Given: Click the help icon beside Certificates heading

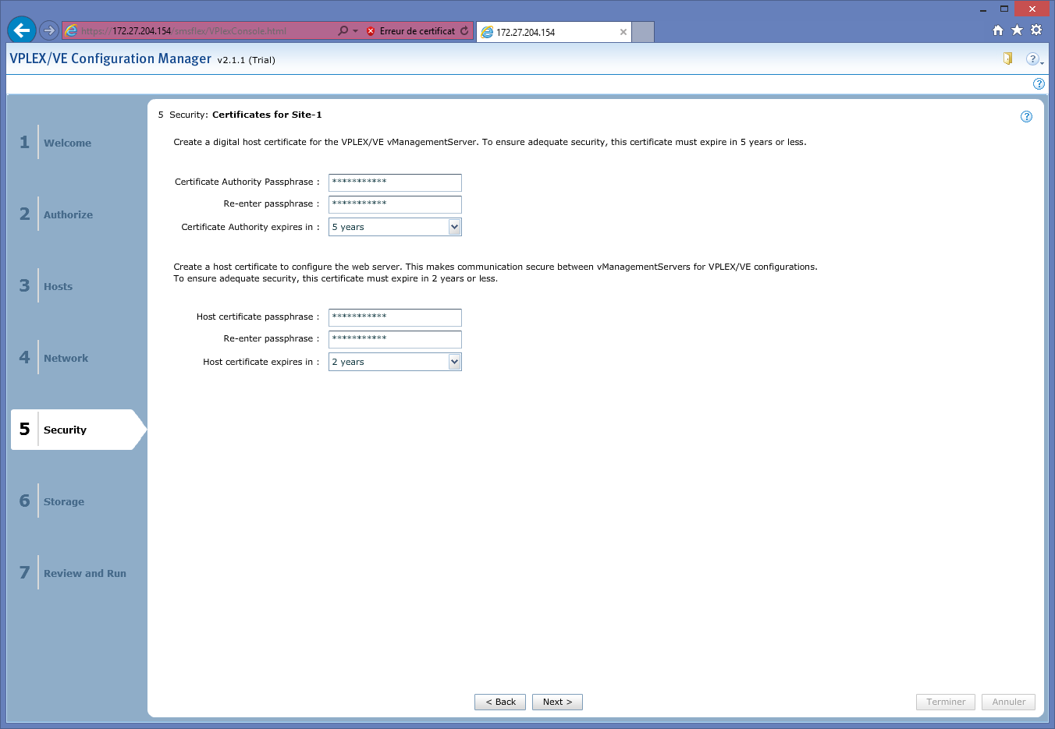Looking at the screenshot, I should tap(1026, 116).
